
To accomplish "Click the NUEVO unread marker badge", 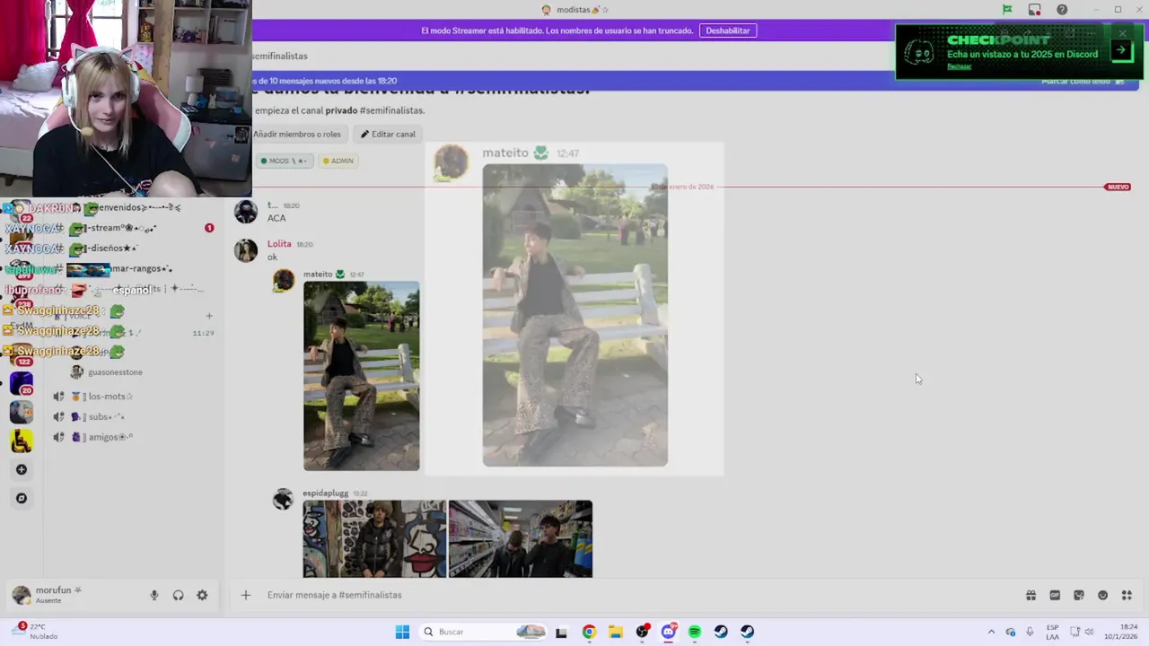I will 1118,187.
